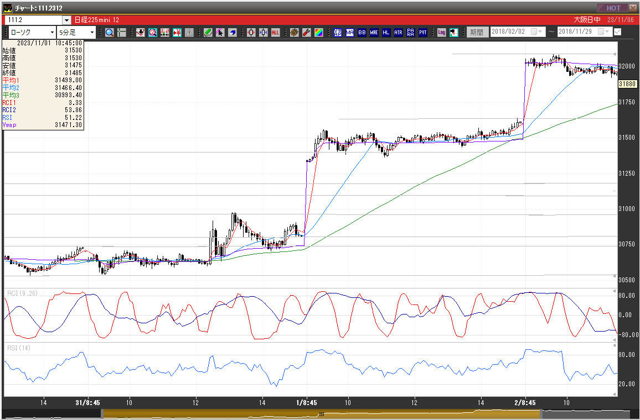The image size is (640, 420).
Task: Click the magnifying glass zoom icon
Action: (x=110, y=33)
